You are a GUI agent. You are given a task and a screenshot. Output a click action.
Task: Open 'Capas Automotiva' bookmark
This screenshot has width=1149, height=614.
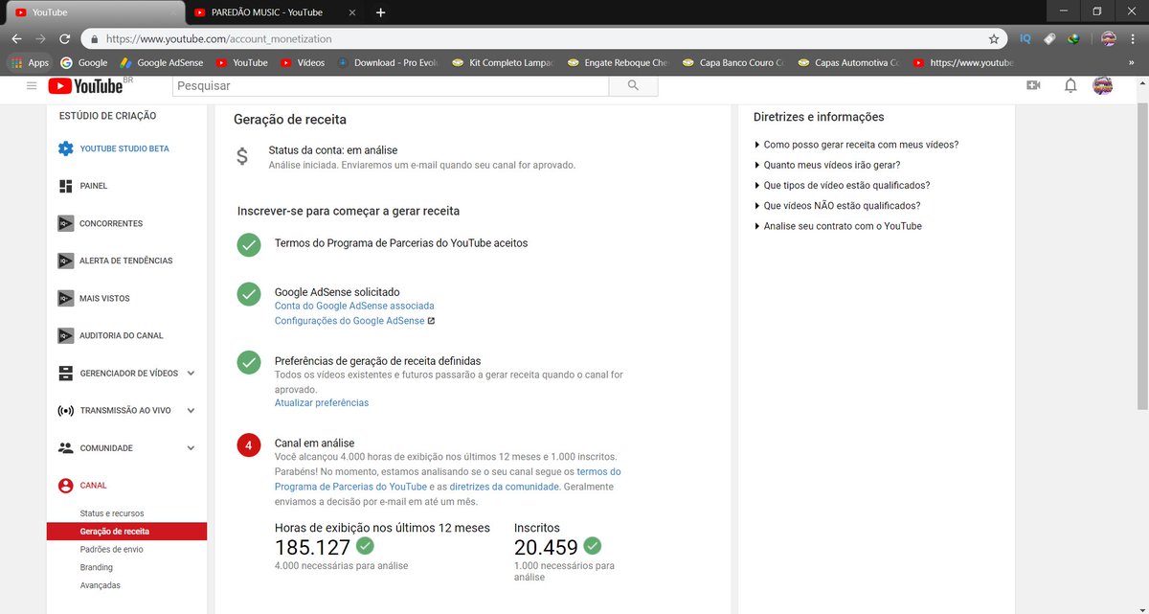pyautogui.click(x=847, y=62)
